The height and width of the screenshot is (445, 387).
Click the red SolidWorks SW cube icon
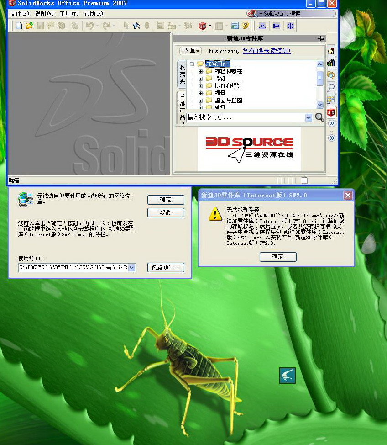point(203,26)
